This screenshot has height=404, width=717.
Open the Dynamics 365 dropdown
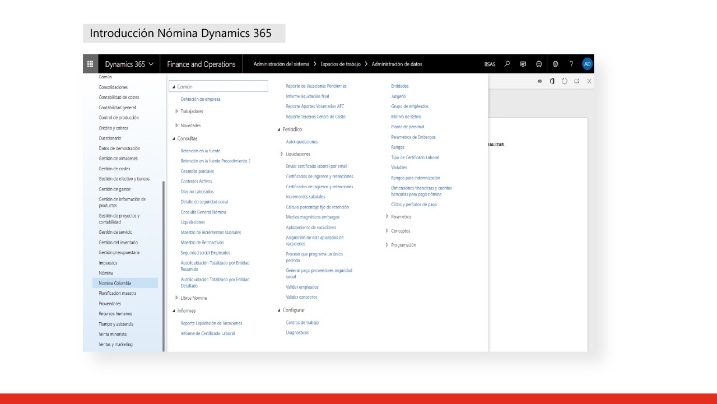tap(129, 64)
